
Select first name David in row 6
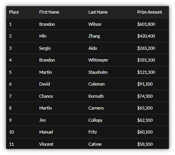coord(44,84)
